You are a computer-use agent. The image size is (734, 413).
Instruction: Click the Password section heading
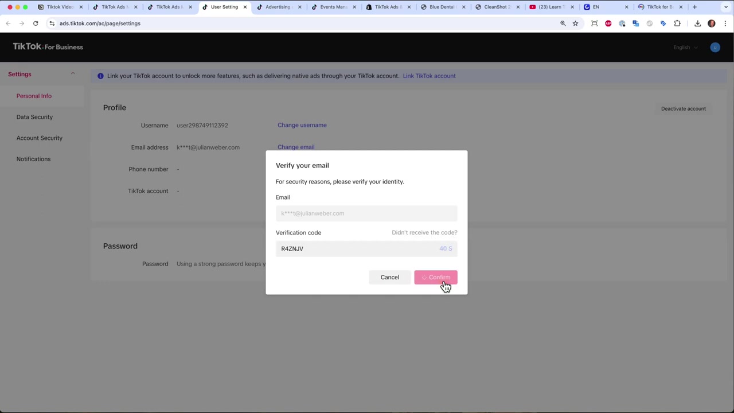point(120,246)
